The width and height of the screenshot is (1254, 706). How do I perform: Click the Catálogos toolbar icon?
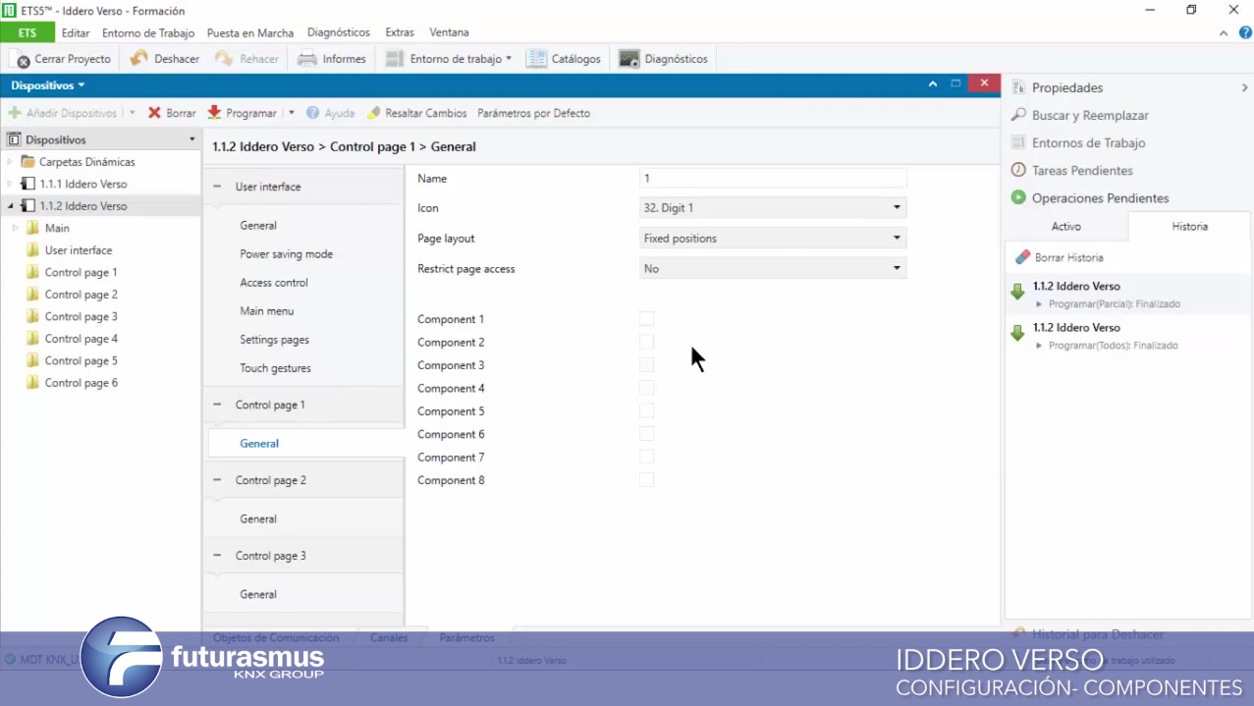click(536, 59)
